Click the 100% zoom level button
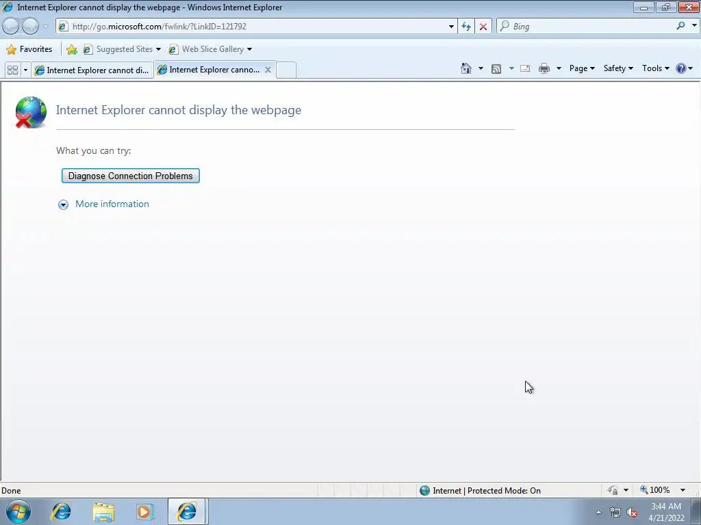This screenshot has height=525, width=701. point(655,490)
